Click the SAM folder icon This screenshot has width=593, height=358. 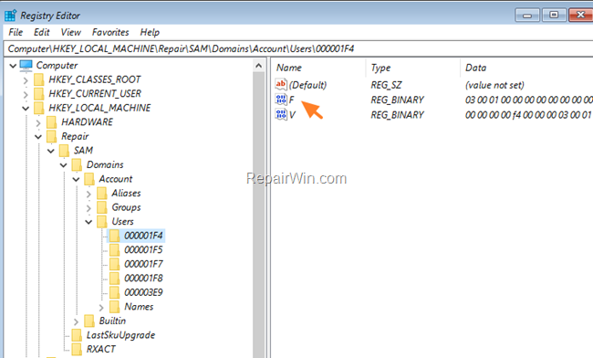tap(64, 151)
